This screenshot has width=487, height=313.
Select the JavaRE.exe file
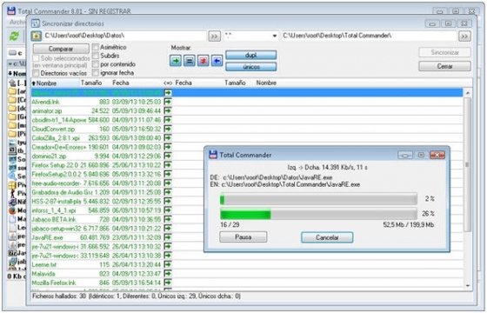pyautogui.click(x=47, y=237)
